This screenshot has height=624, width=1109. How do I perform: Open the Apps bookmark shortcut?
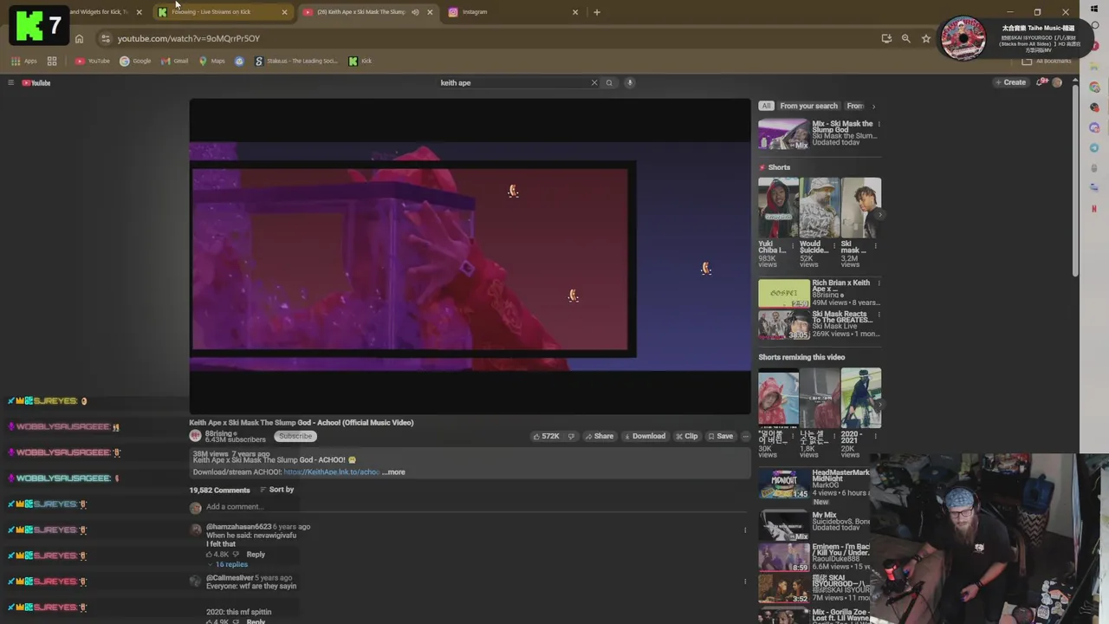(23, 61)
